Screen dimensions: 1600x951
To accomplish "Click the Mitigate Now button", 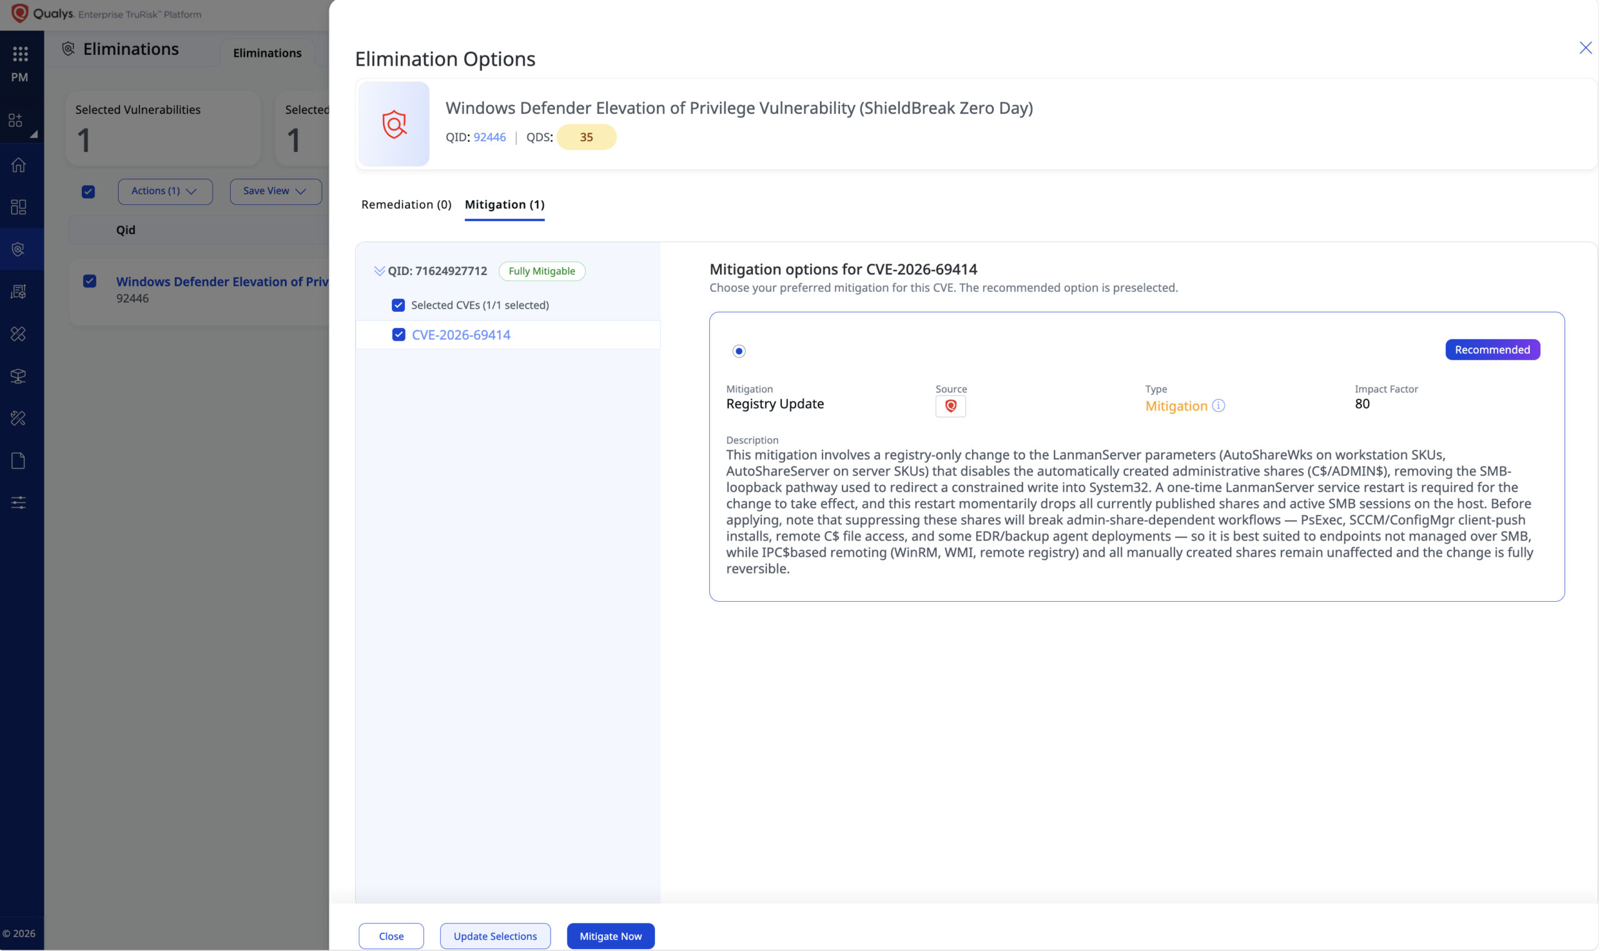I will 610,935.
